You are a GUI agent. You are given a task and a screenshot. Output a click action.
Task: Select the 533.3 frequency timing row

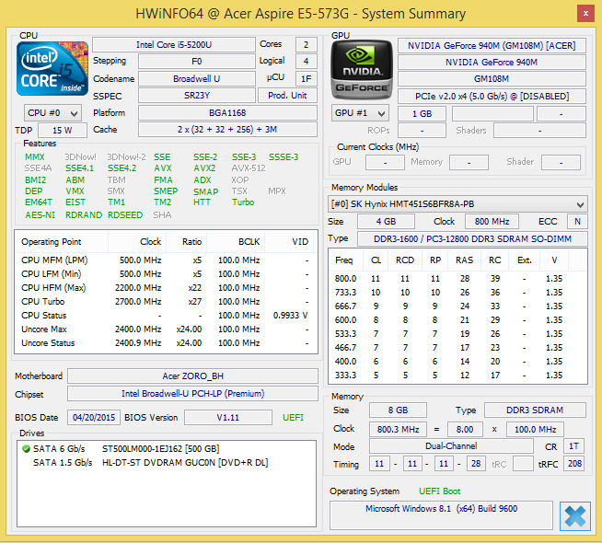pos(457,334)
